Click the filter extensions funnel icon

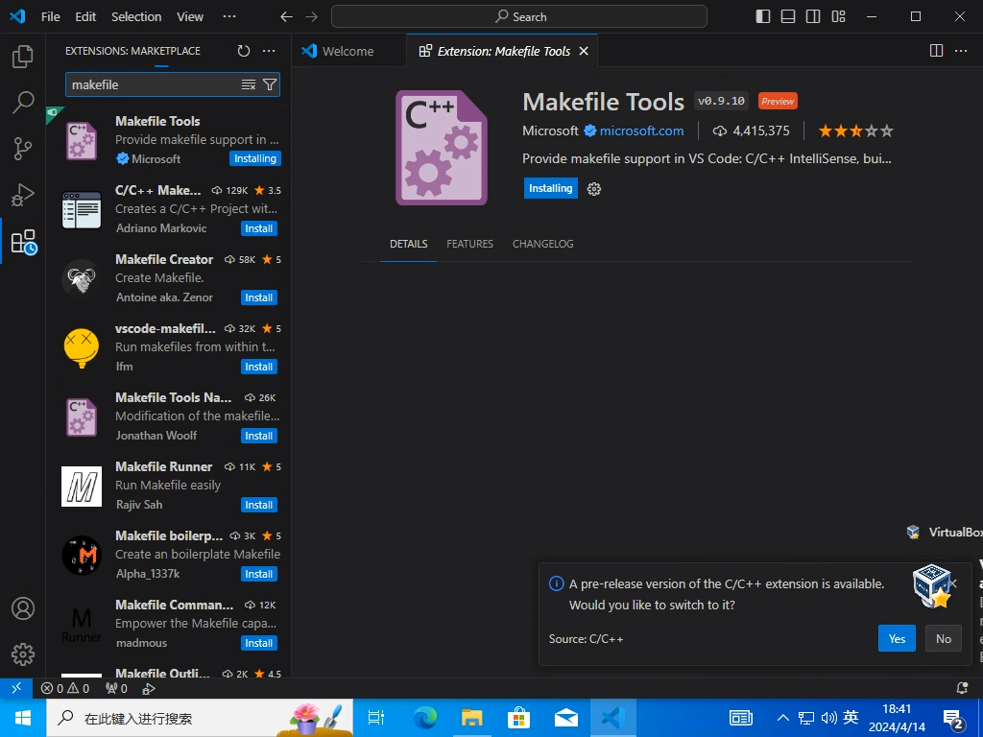[x=270, y=84]
